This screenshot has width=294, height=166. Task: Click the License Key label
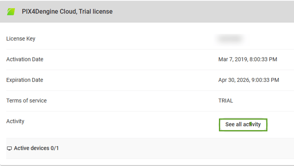pos(21,39)
